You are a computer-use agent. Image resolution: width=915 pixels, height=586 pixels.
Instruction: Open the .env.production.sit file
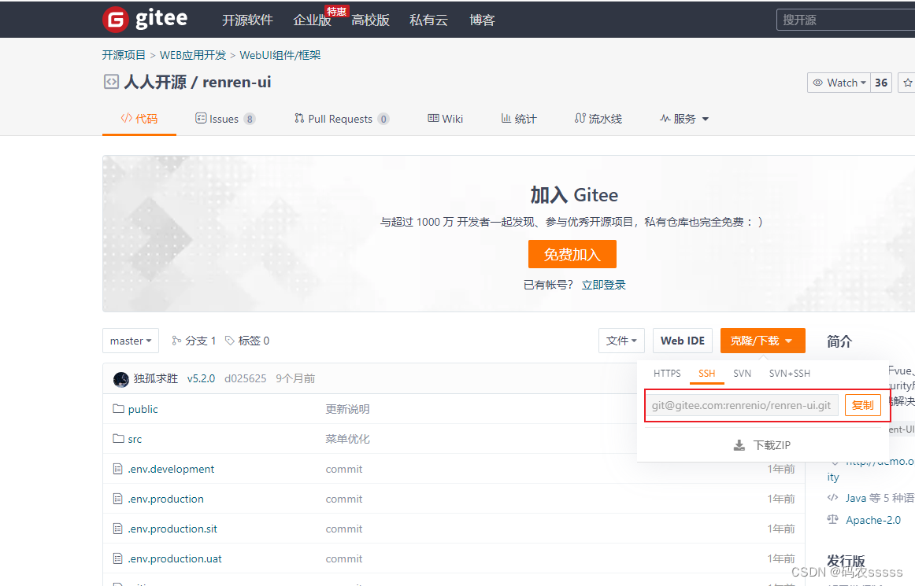[x=172, y=529]
